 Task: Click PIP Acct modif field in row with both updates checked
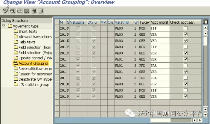click(x=160, y=90)
